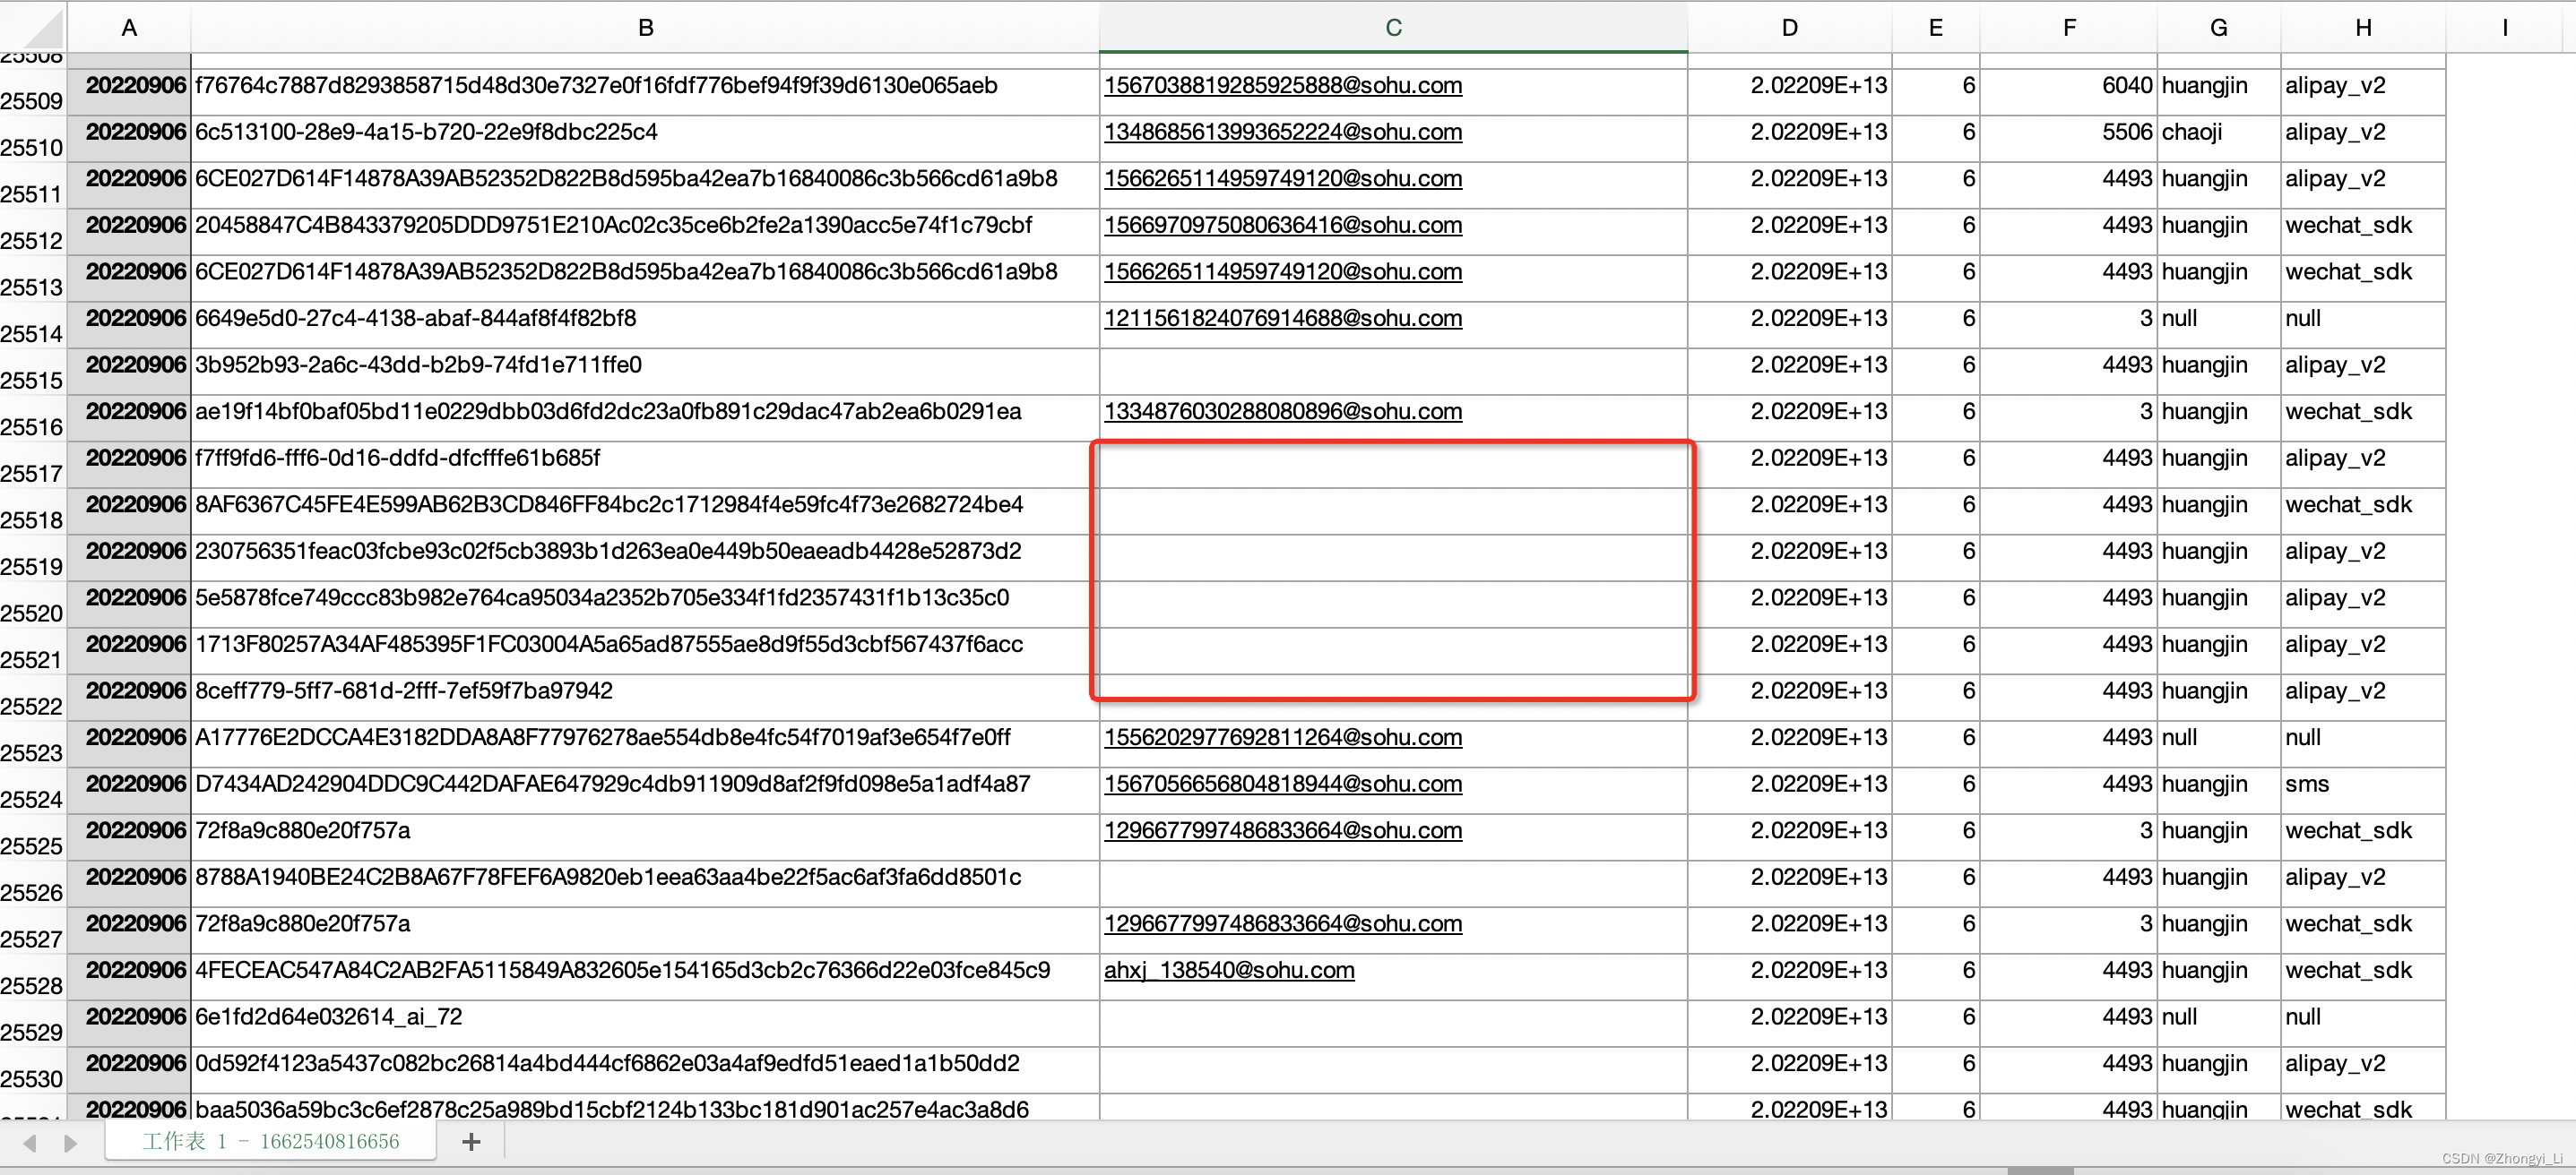Select the chaoji cell in column G
2576x1175 pixels.
point(2219,139)
